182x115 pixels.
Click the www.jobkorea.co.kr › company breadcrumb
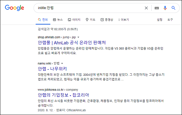coord(58,90)
